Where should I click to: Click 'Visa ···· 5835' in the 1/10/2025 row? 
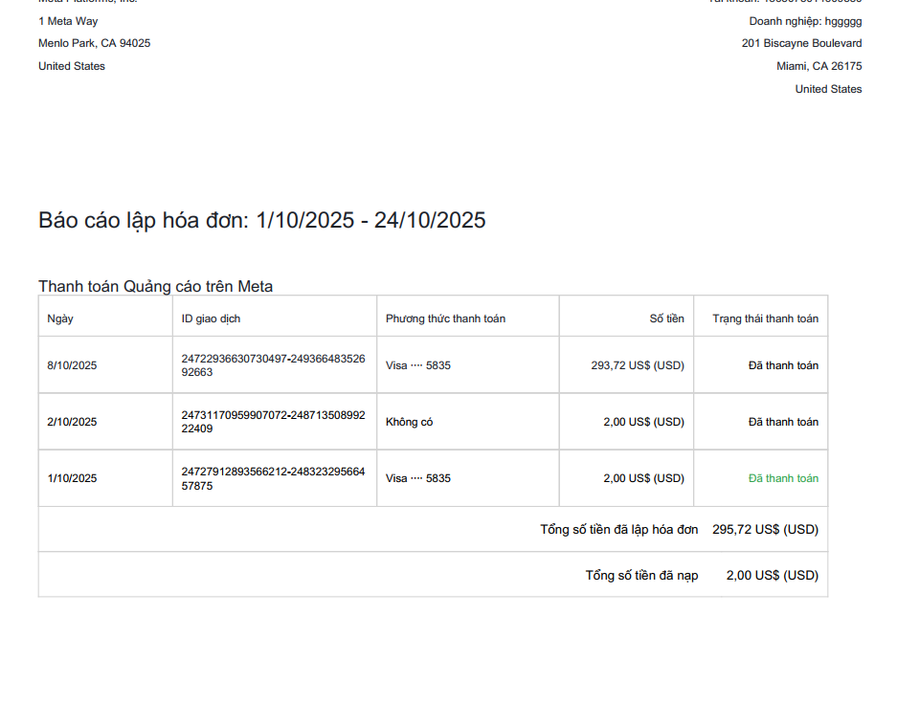418,478
